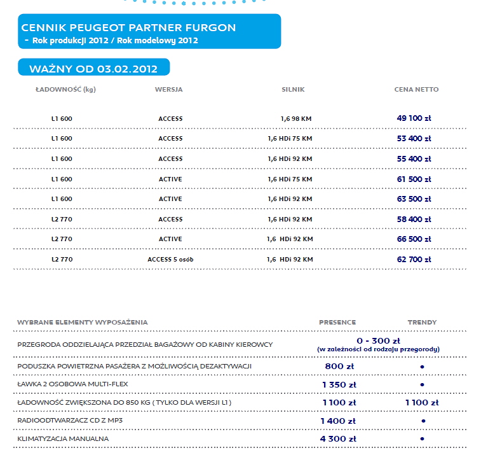Click 'L1 600' in the 63 500 zł row

pyautogui.click(x=62, y=199)
